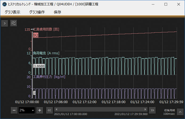Open the グラフ操作 menu
This screenshot has height=119, width=185.
tap(37, 12)
